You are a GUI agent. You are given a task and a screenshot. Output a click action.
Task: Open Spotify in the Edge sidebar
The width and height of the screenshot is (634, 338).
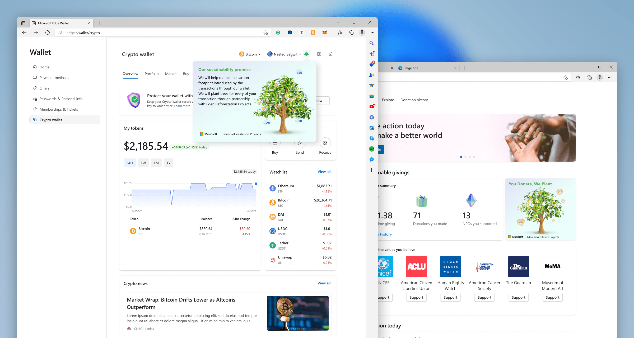point(372,149)
